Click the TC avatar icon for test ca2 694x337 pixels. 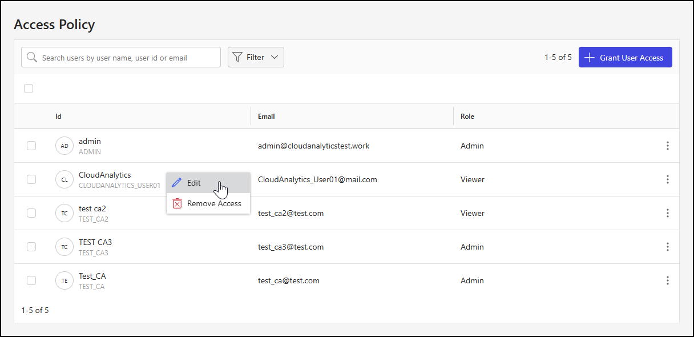[64, 213]
